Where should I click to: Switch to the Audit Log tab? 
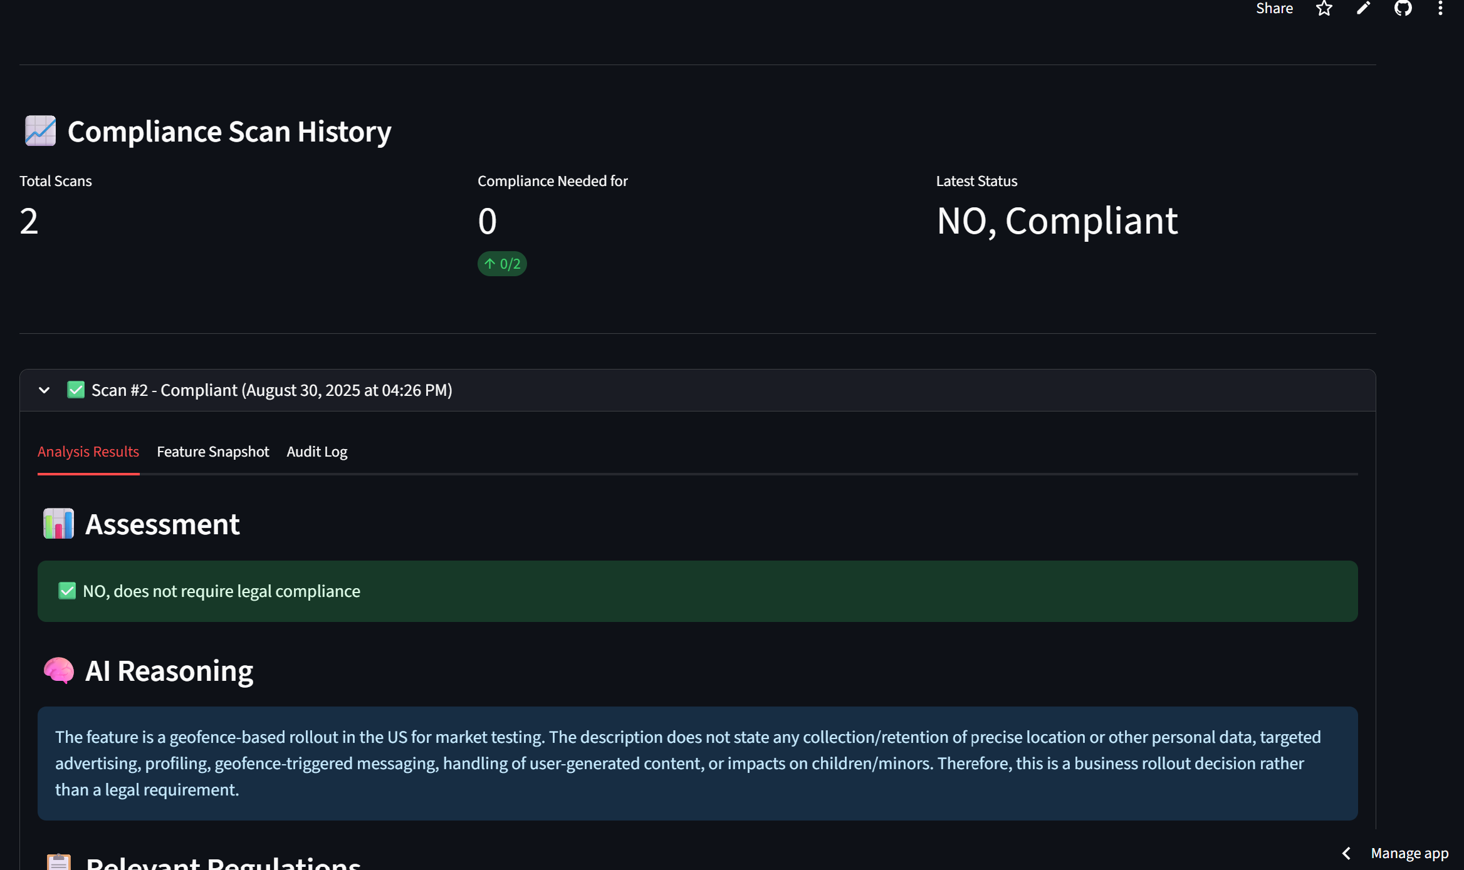[x=316, y=452]
